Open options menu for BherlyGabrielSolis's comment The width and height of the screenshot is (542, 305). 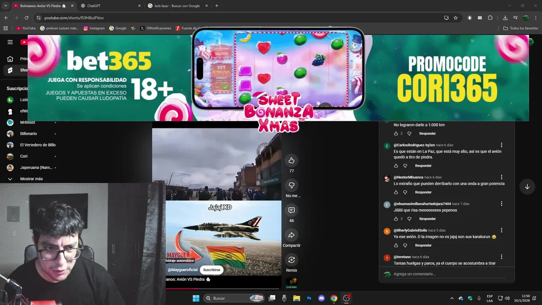point(501,230)
